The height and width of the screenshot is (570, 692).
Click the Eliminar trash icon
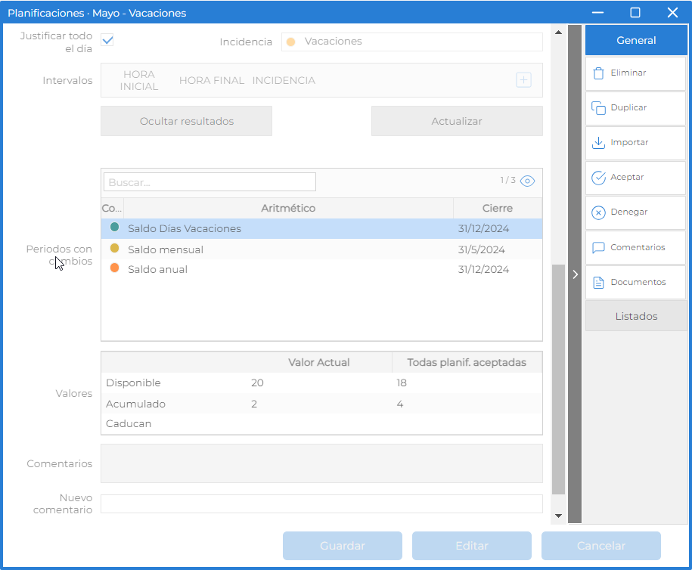coord(598,73)
